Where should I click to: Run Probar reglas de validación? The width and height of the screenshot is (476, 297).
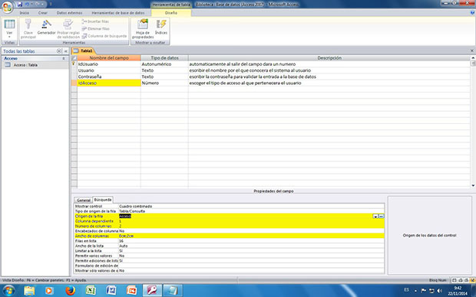68,29
